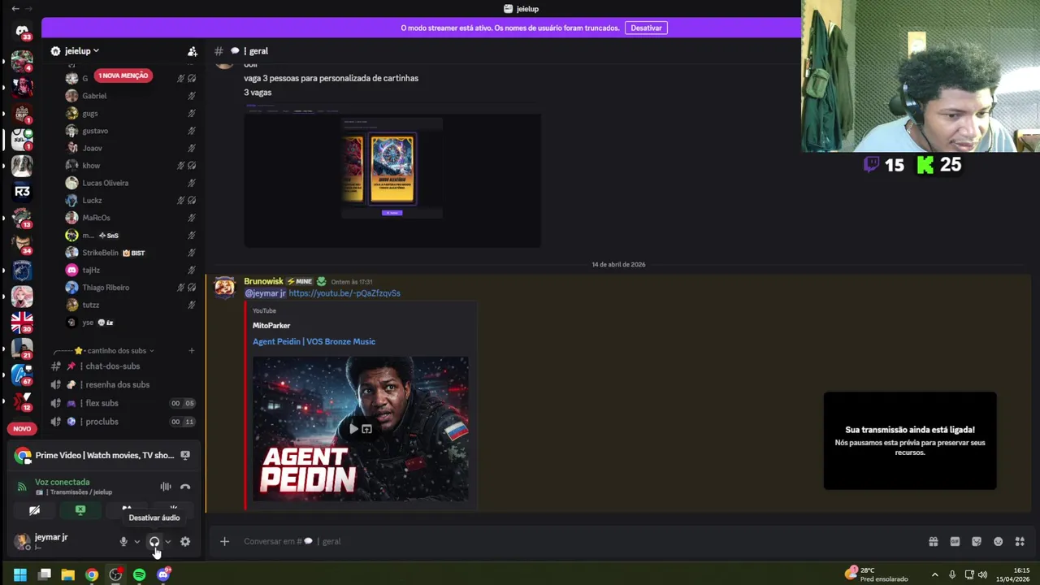This screenshot has width=1040, height=585.
Task: Play the Agent Peidin video embed
Action: (x=353, y=429)
